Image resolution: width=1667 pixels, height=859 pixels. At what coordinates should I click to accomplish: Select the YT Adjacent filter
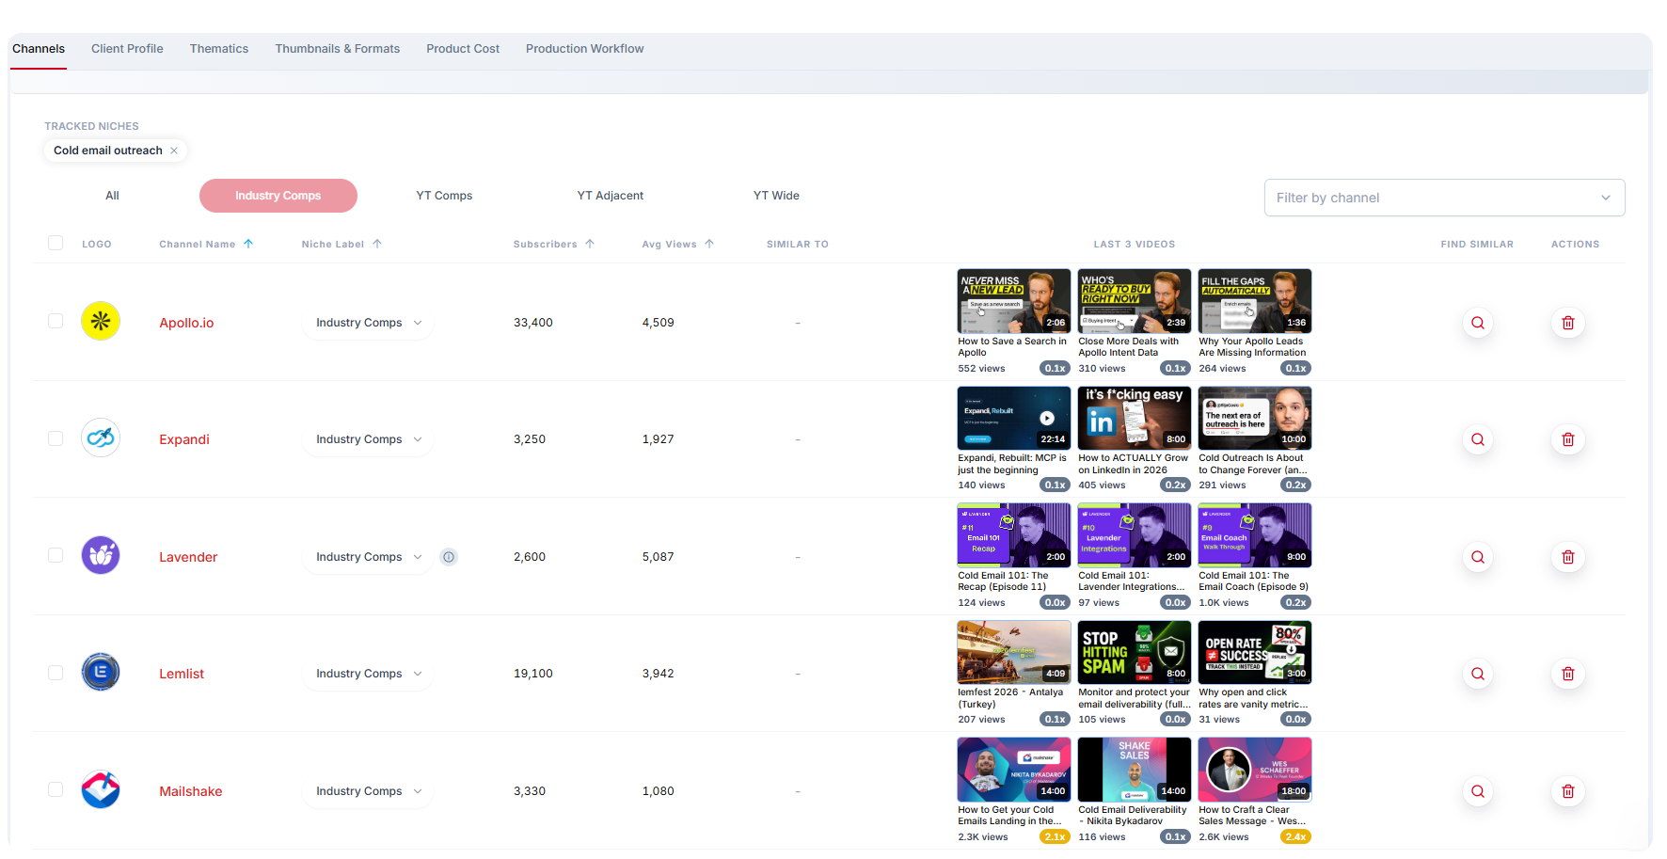click(x=611, y=196)
